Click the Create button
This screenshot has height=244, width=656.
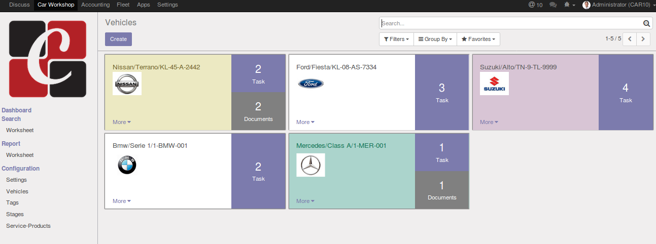118,39
